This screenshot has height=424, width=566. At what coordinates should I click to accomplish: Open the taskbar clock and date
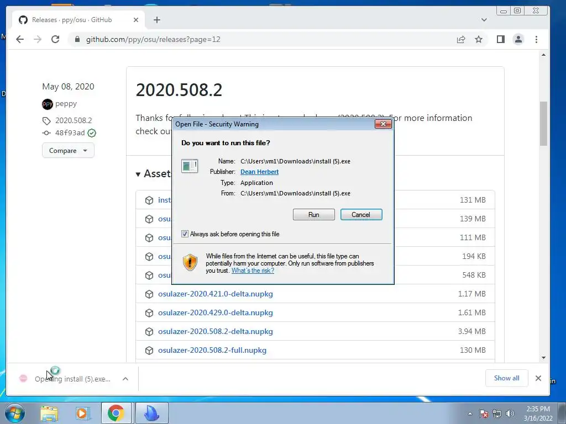point(538,414)
